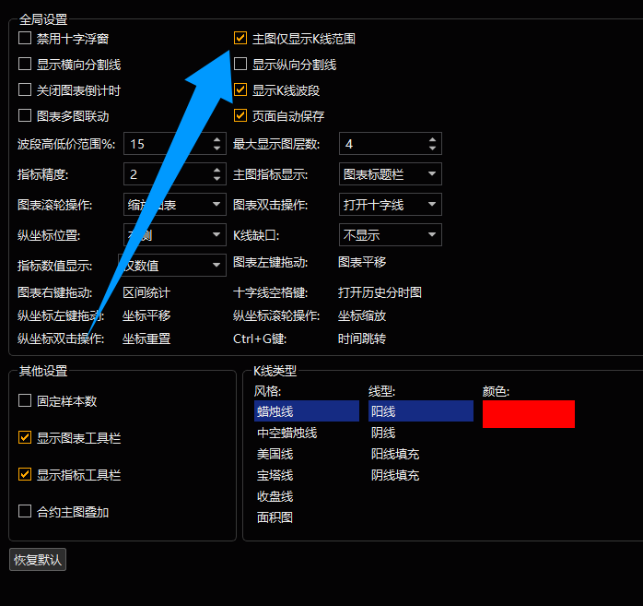Increase 指标精度 using up arrow

pos(217,170)
